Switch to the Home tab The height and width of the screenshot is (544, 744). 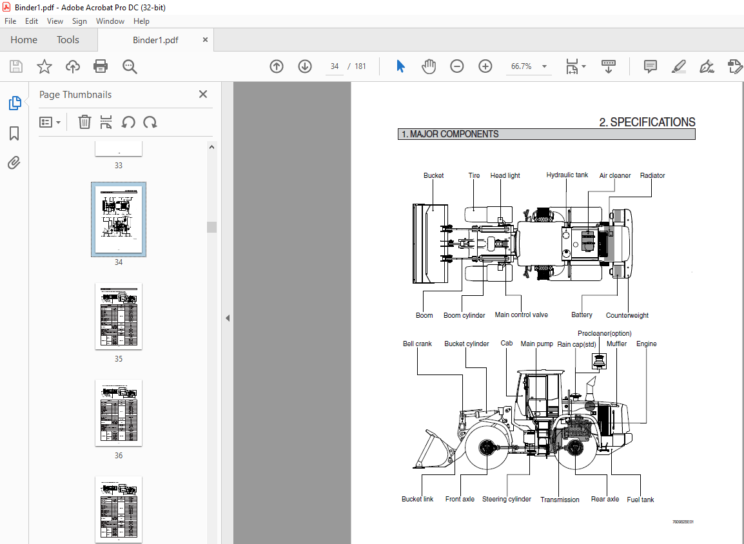pos(24,40)
